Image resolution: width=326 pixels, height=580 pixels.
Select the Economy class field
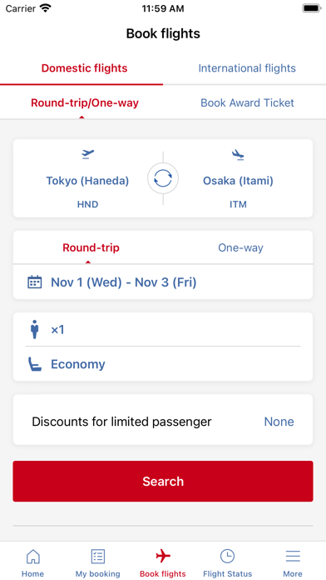pos(163,364)
